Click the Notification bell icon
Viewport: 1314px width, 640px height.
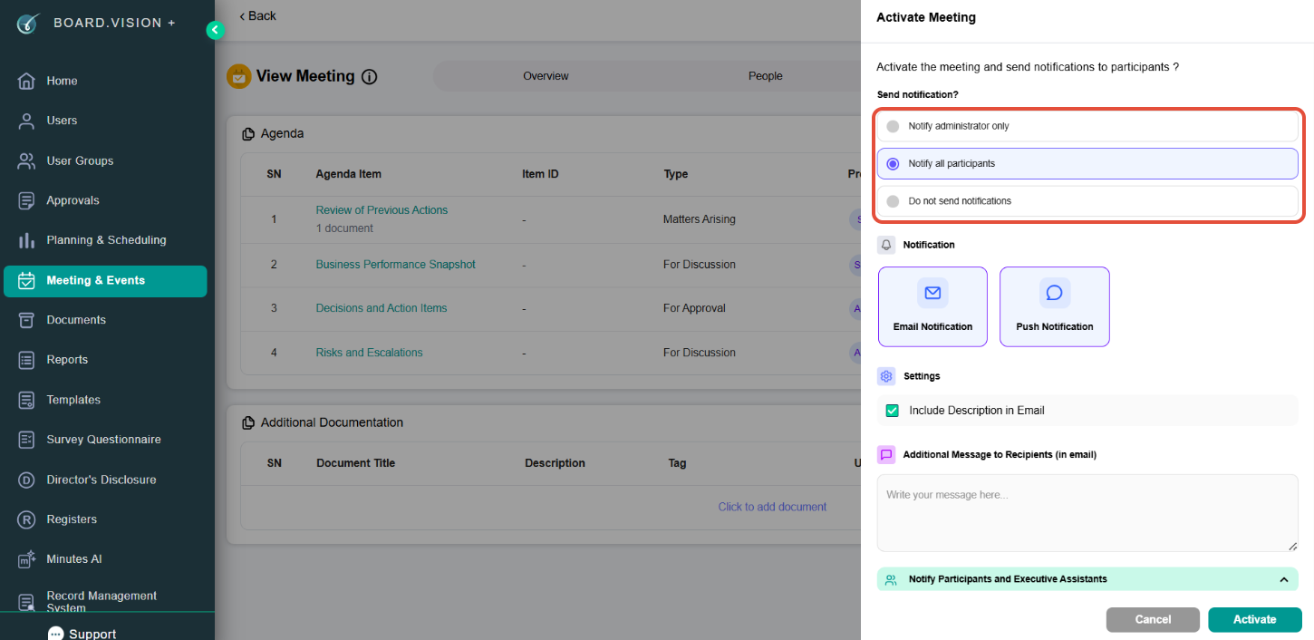pos(886,245)
